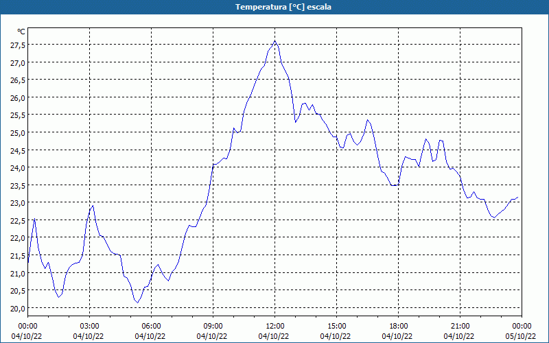Viewport: 549px width, 343px height.
Task: Click the 12:00 time axis label
Action: [x=275, y=327]
